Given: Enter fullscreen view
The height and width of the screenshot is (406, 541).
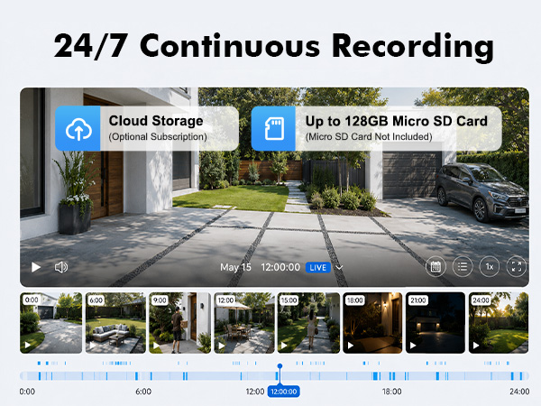Looking at the screenshot, I should [516, 266].
